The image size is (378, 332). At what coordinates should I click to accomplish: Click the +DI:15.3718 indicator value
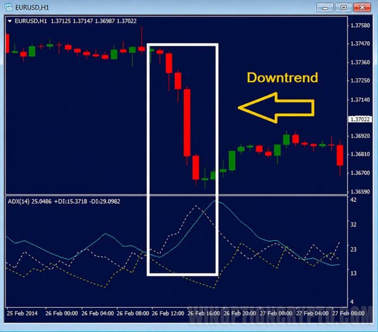[71, 201]
